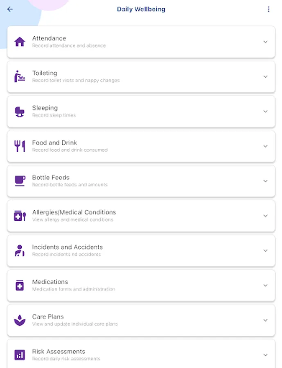Open the Toileting row label
Screen dimensions: 282x368
(x=45, y=73)
